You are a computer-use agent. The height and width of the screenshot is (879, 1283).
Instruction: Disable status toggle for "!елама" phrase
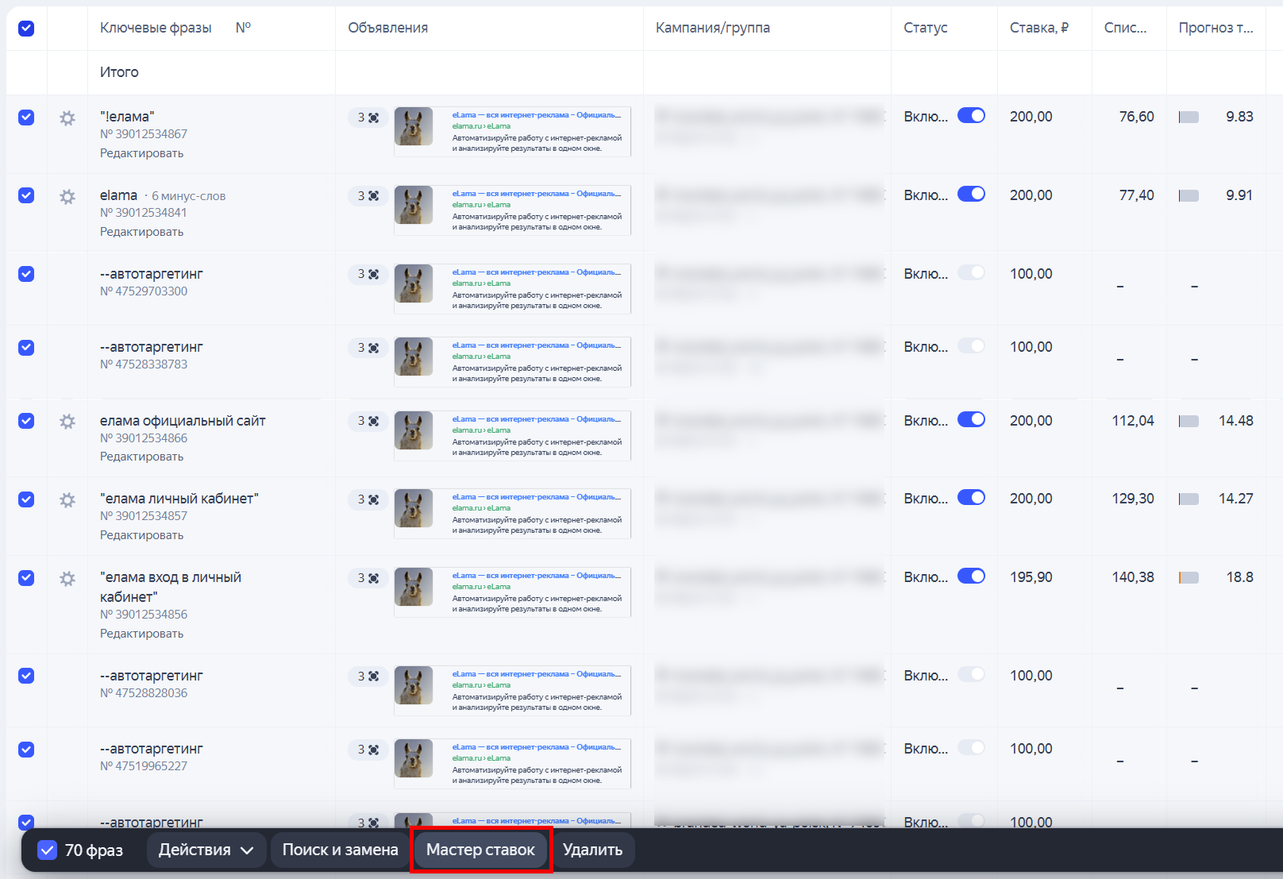pyautogui.click(x=970, y=116)
